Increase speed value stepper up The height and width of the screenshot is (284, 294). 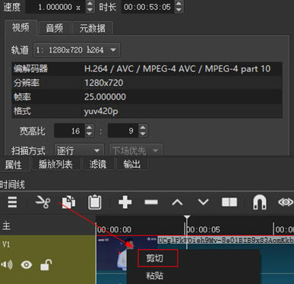(x=90, y=4)
